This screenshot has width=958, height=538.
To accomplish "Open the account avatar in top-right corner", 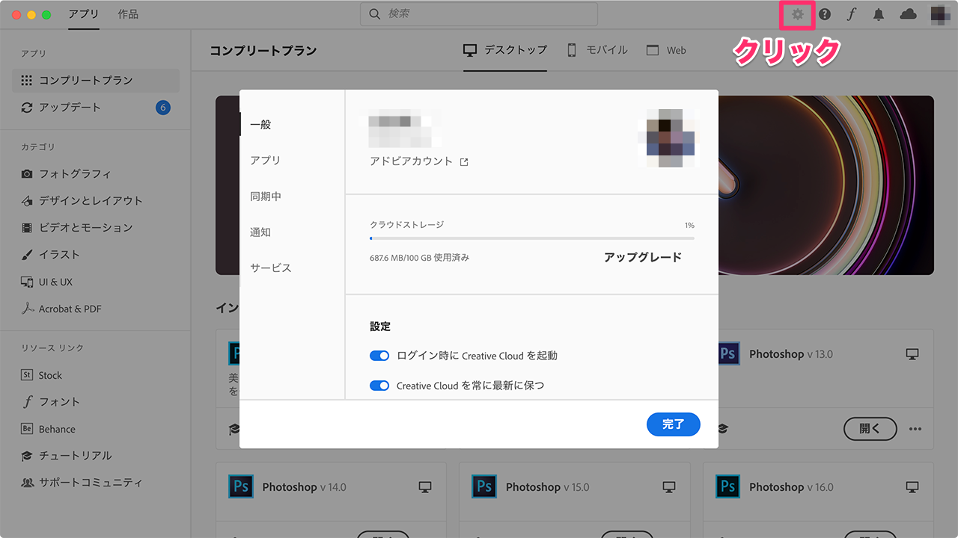I will pyautogui.click(x=940, y=14).
